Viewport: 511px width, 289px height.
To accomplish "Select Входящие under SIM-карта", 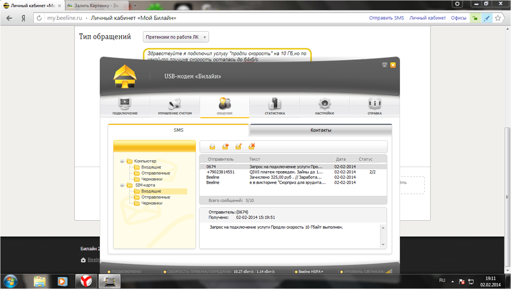I will (x=151, y=191).
